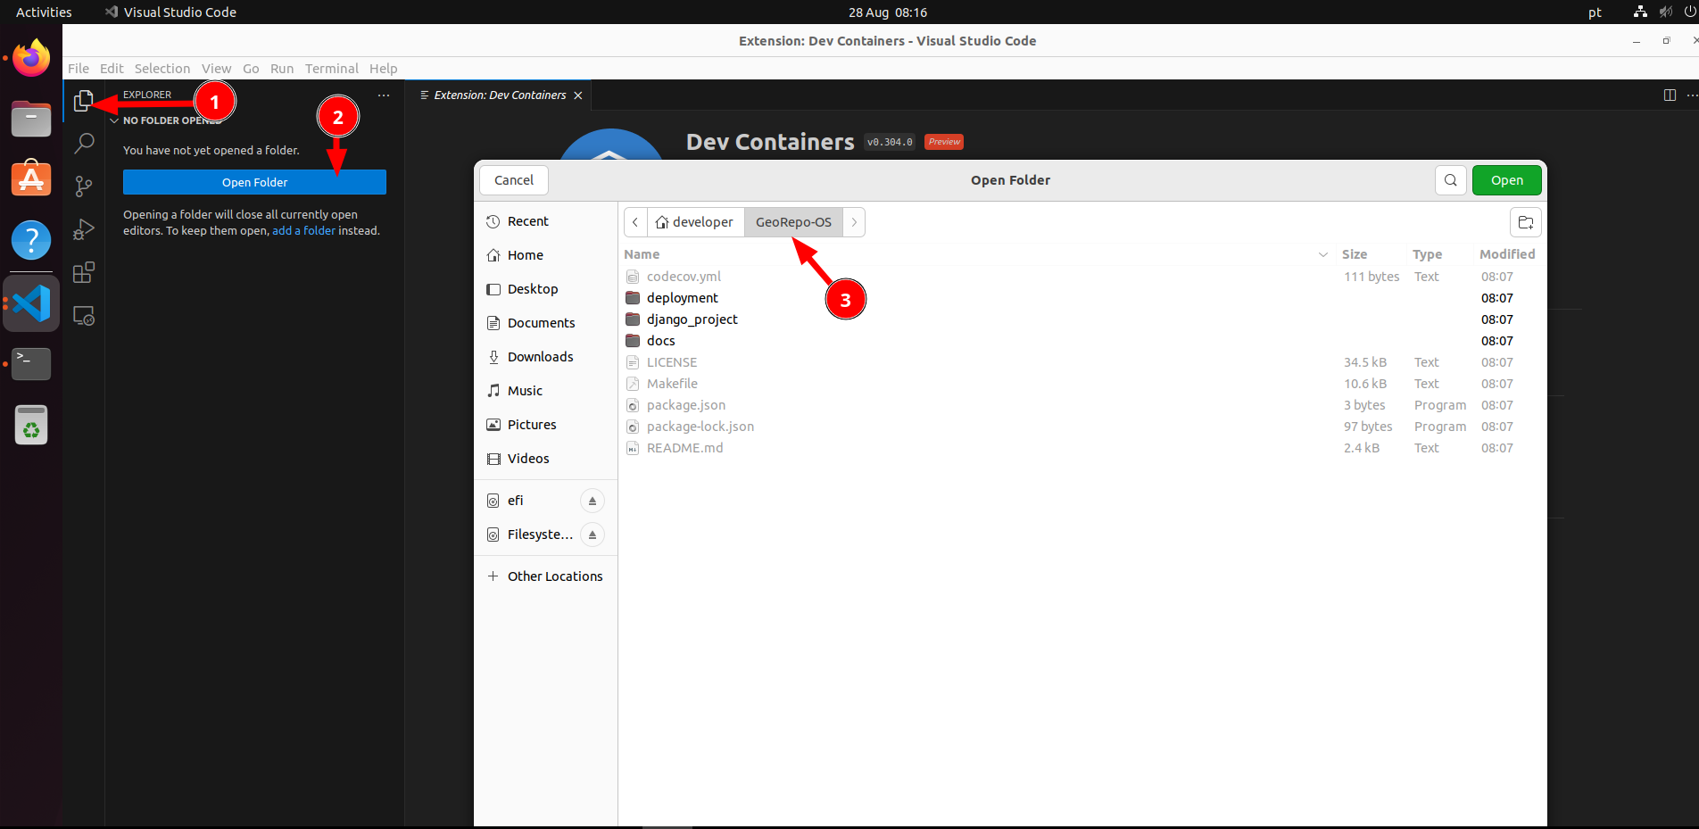The height and width of the screenshot is (829, 1699).
Task: Go back in path bar with left chevron
Action: click(635, 222)
